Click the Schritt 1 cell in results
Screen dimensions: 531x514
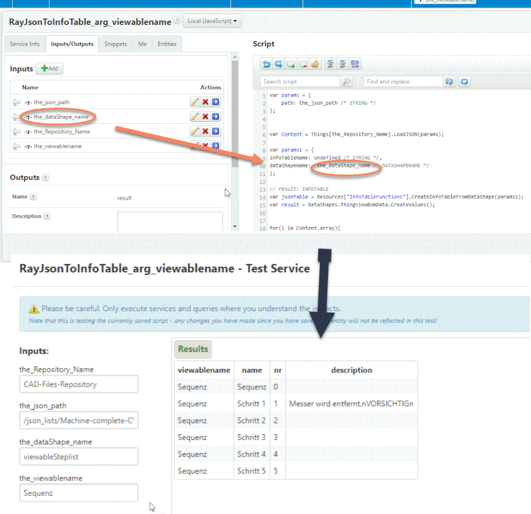pos(251,403)
